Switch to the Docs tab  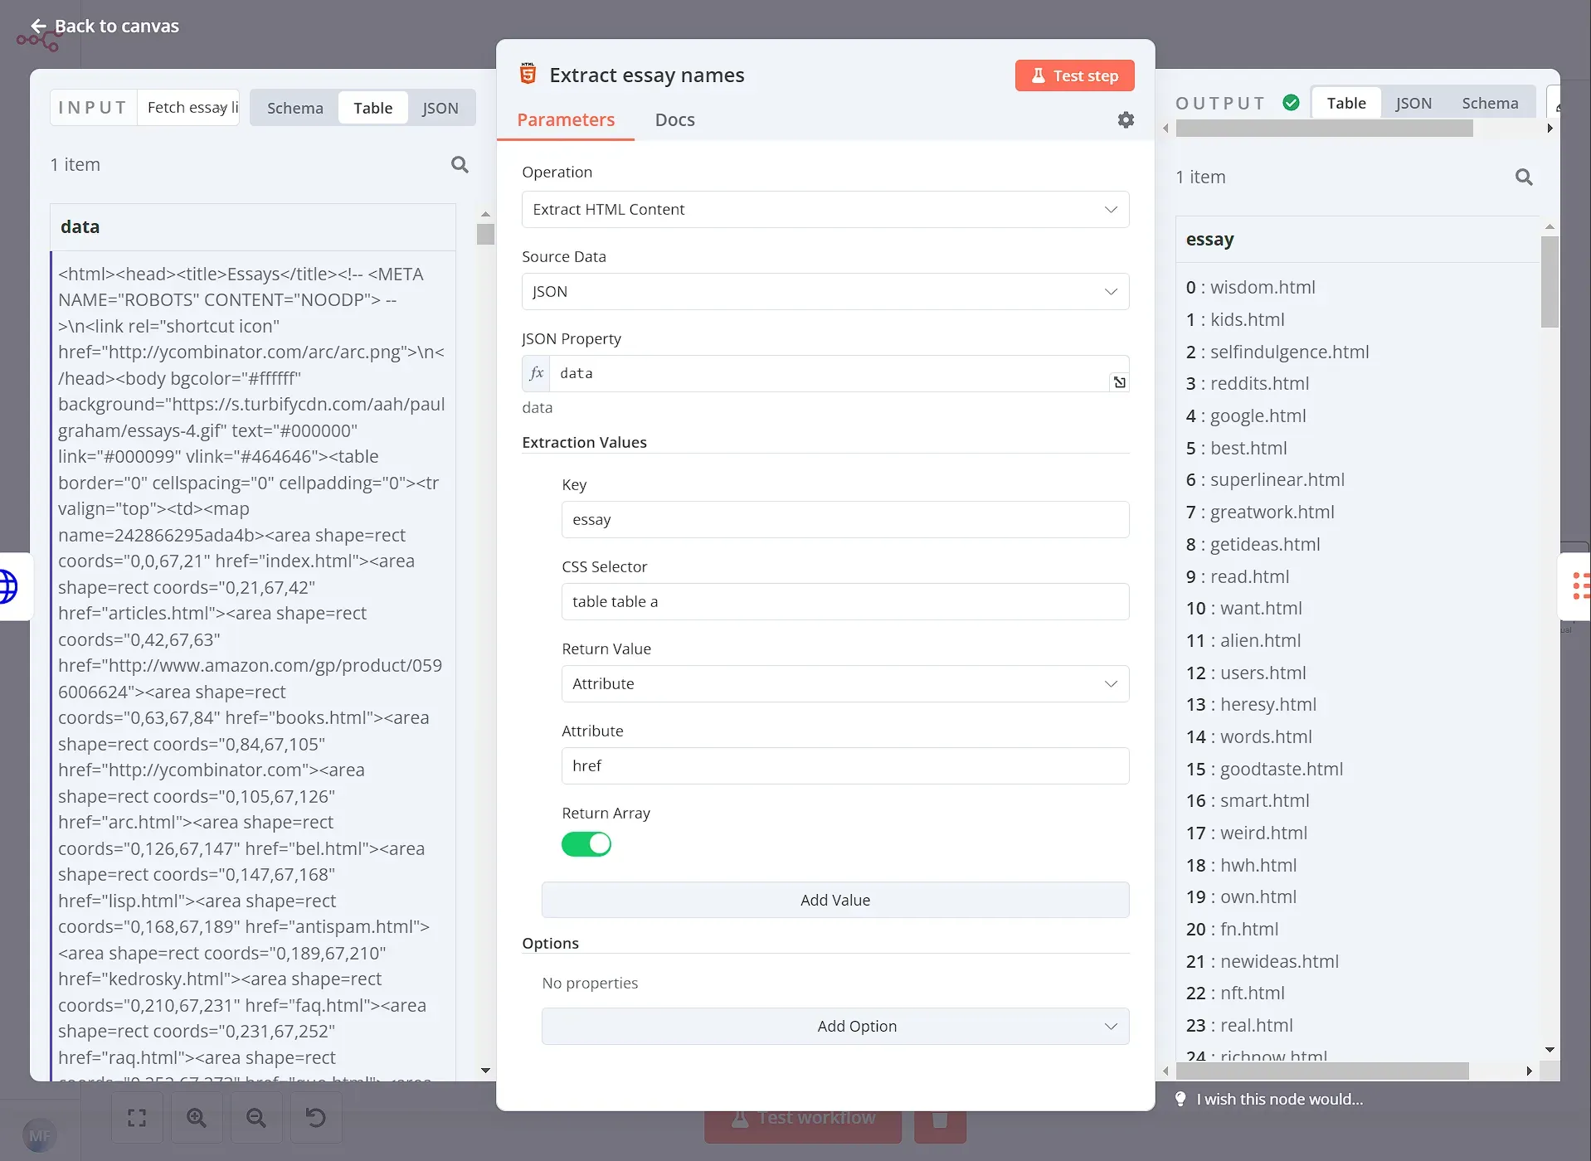pyautogui.click(x=674, y=119)
